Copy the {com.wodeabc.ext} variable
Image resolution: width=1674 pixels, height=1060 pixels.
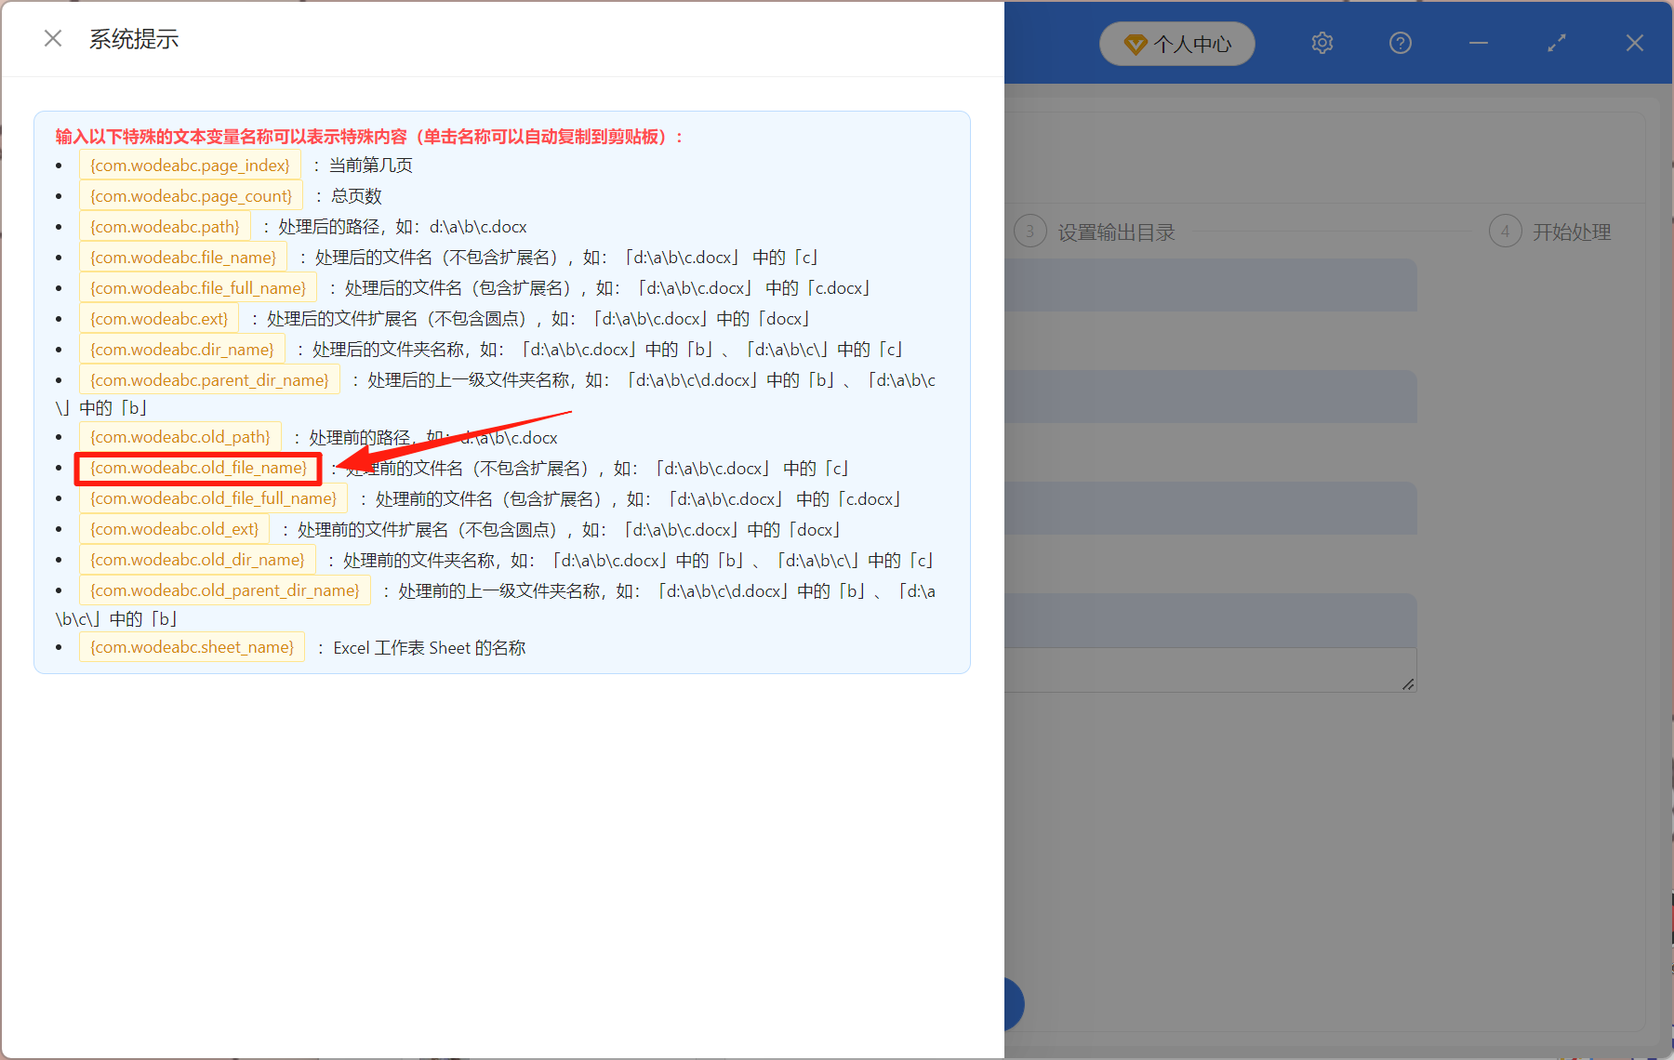(159, 318)
